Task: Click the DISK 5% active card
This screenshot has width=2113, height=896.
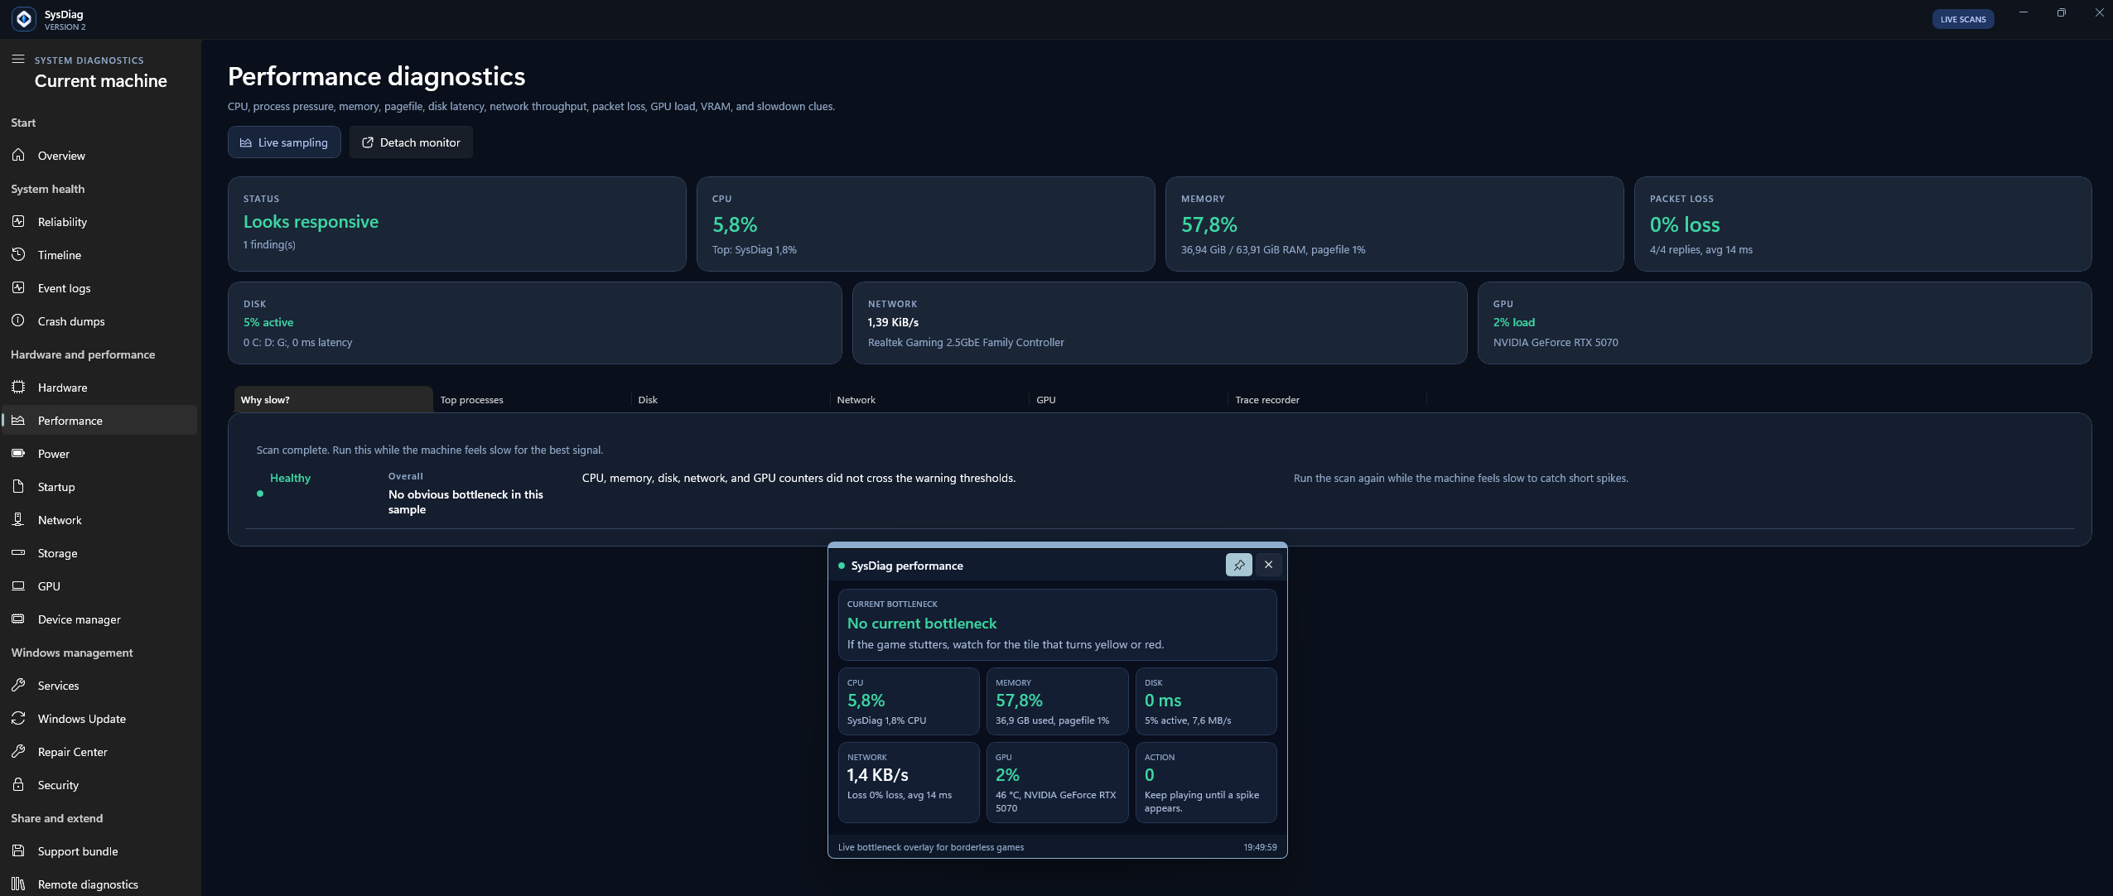Action: (534, 323)
